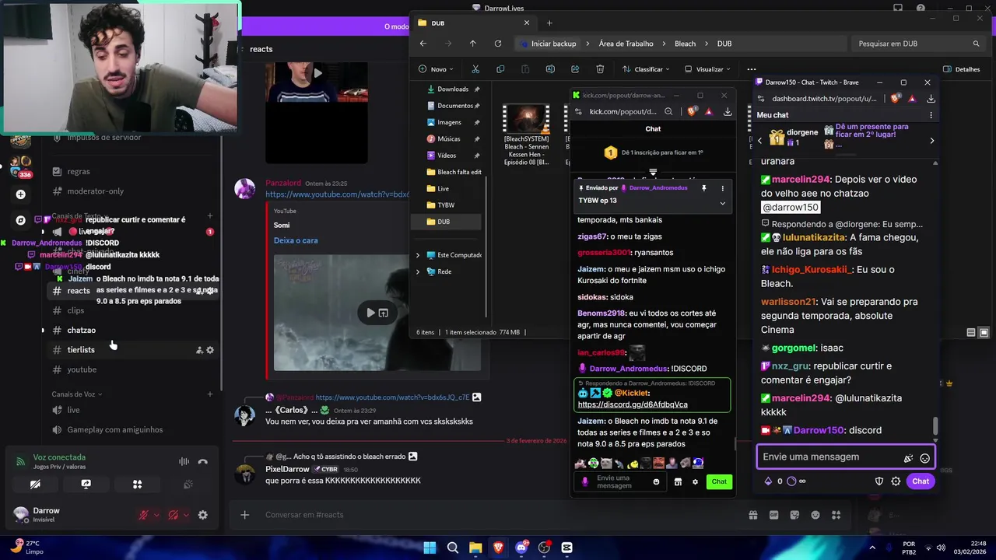
Task: Open Discord activities button in voice panel
Action: click(x=137, y=484)
